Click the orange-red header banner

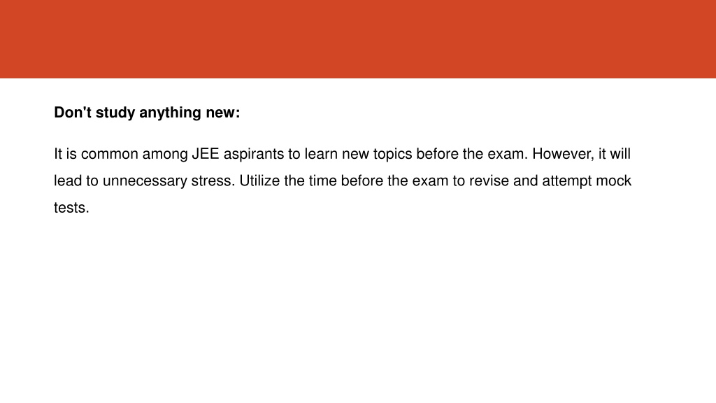click(358, 39)
